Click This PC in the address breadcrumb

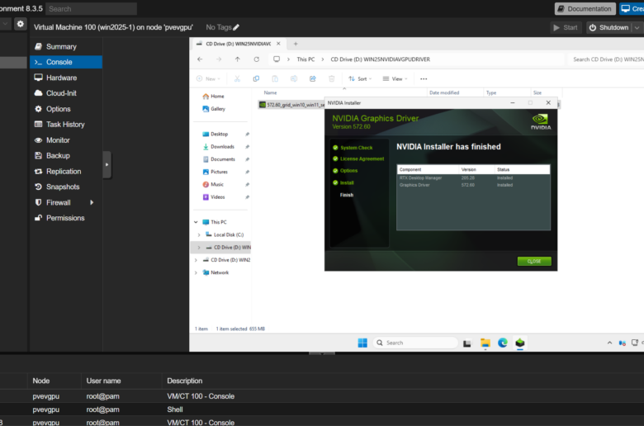[305, 59]
